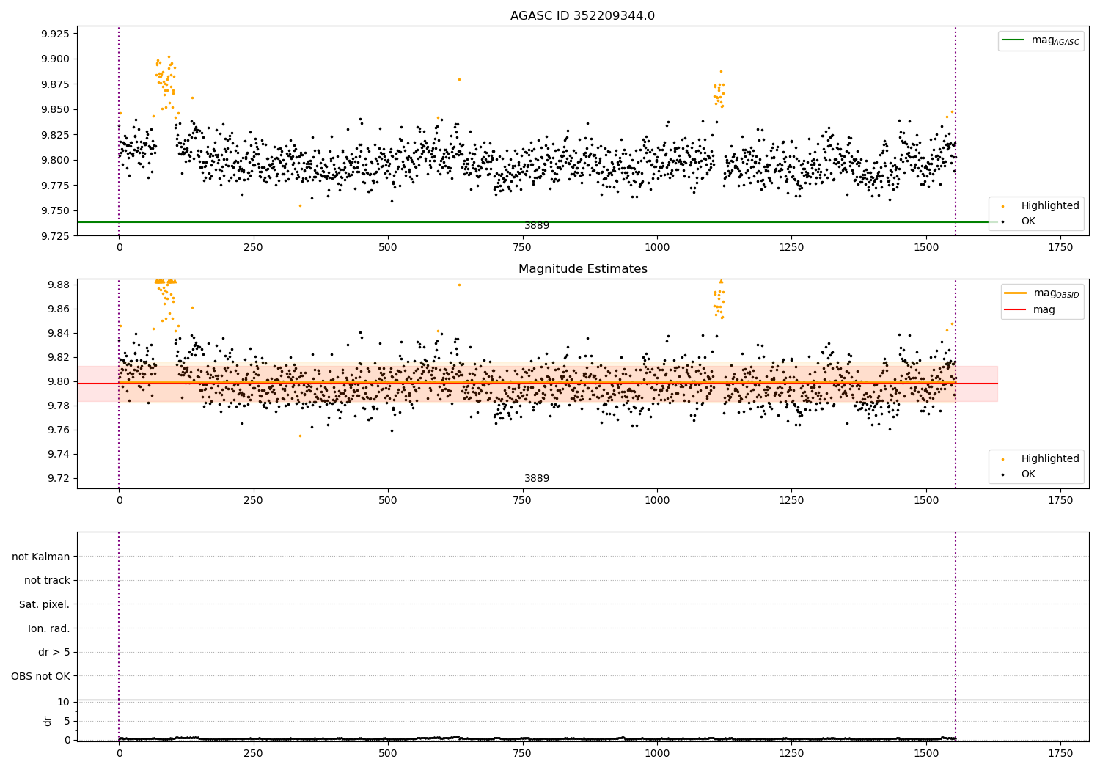Click the '9.80' y-tick of Magnitude Estimates plot
Screen dimensions: 1100x770
(58, 381)
